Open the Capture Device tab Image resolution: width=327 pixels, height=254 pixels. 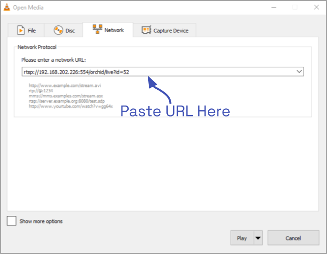pos(165,31)
